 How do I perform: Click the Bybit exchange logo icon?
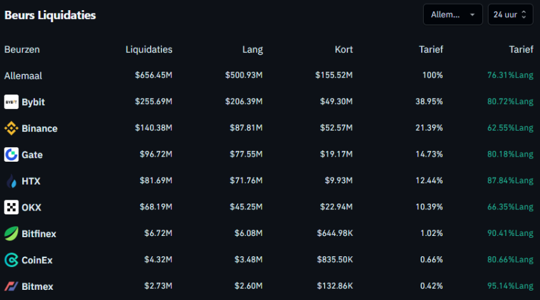pyautogui.click(x=11, y=102)
